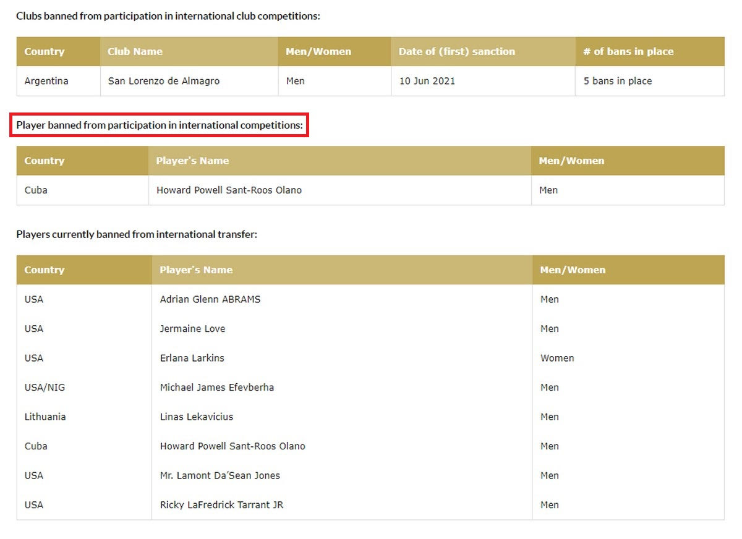The image size is (742, 539).
Task: Select the 'Adrian Glenn ABRAMS' player name
Action: (x=210, y=299)
